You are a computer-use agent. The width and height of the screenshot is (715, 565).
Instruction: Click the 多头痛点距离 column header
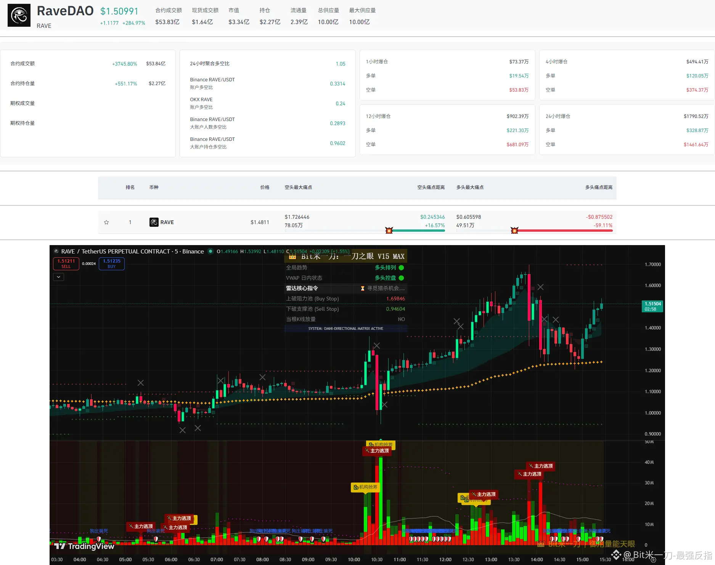point(599,187)
